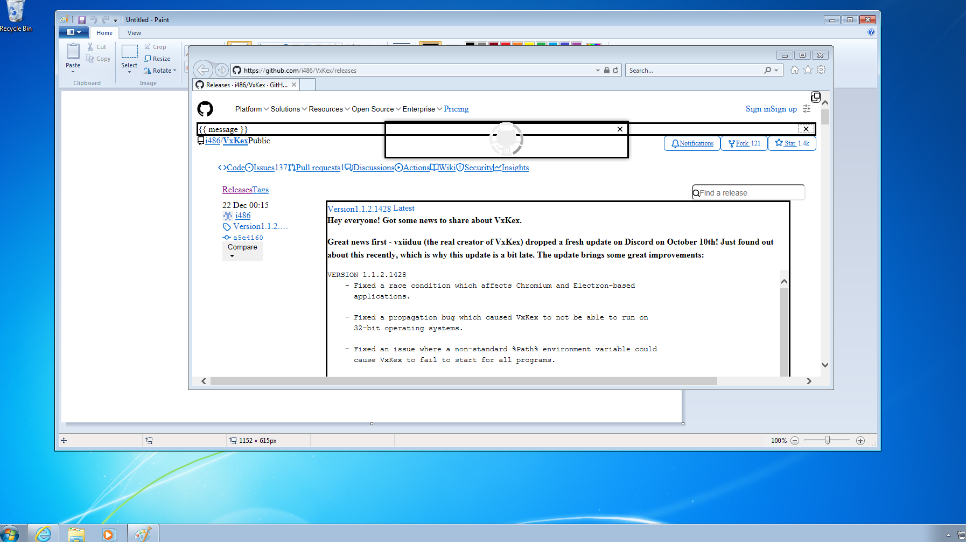
Task: Click the Star 1.4k button
Action: click(x=792, y=143)
